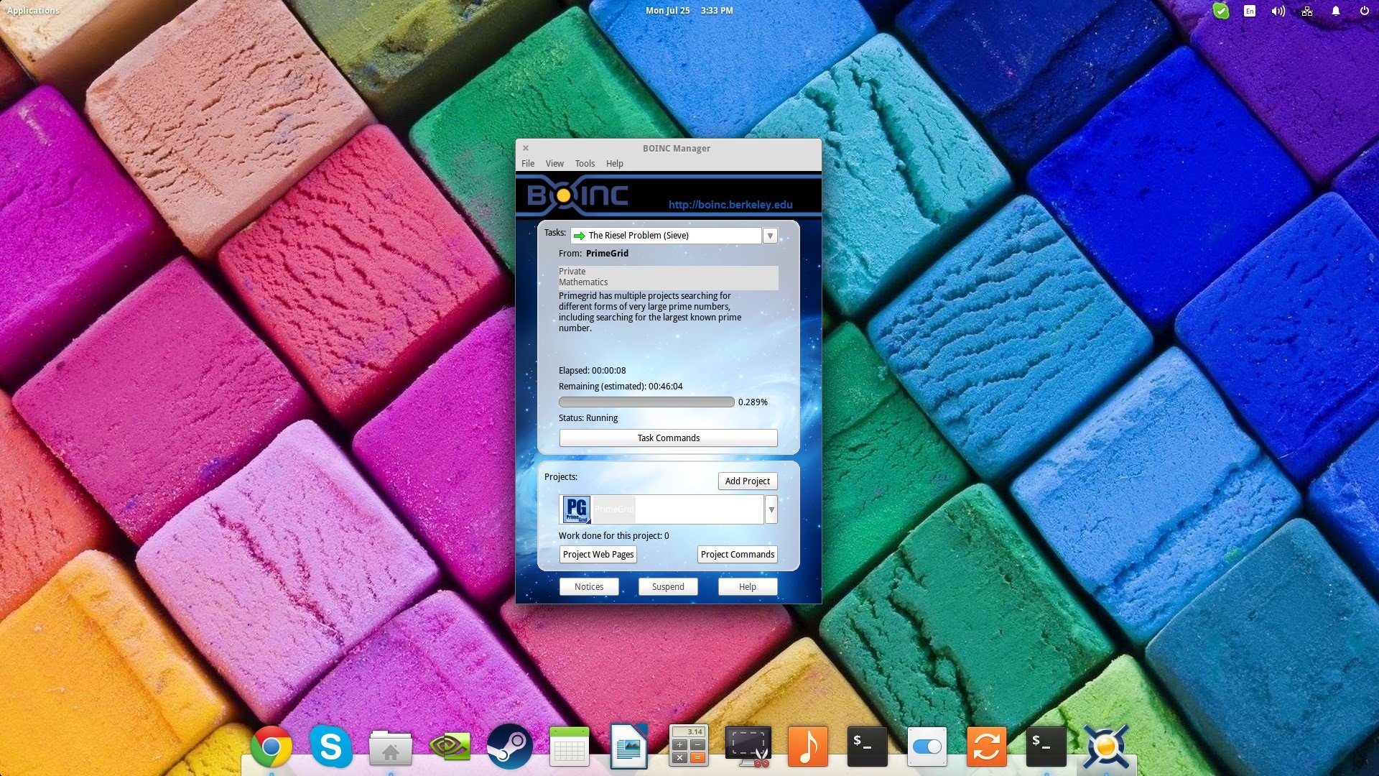The image size is (1379, 776).
Task: Open the notifications bell indicator
Action: 1336,11
